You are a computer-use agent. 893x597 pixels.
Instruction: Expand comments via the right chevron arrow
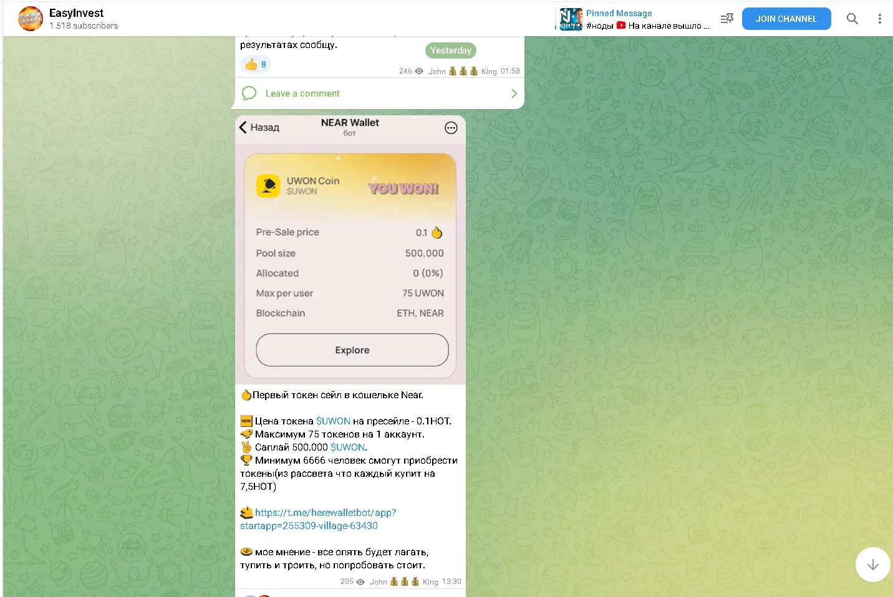coord(514,93)
